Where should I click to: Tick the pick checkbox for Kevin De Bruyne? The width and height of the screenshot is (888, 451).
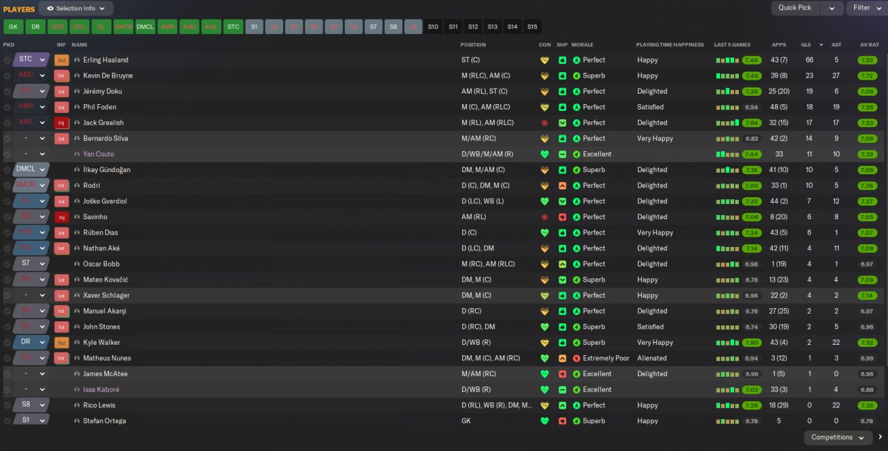7,76
